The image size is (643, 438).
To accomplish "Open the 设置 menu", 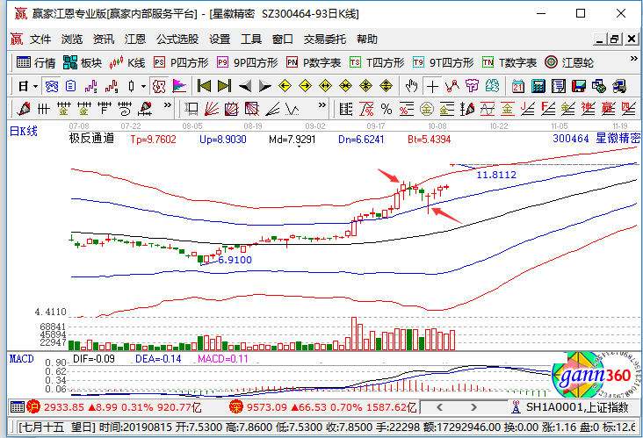I will click(220, 39).
